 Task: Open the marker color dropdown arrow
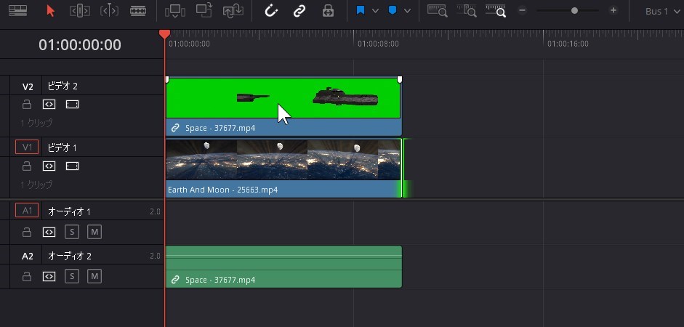[x=407, y=11]
